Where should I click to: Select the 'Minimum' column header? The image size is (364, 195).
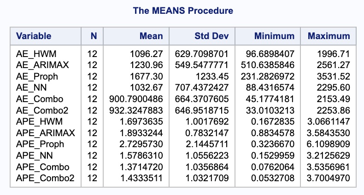[275, 36]
